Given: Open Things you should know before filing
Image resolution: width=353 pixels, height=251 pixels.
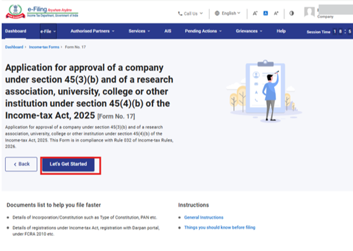Looking at the screenshot, I should pos(219,227).
